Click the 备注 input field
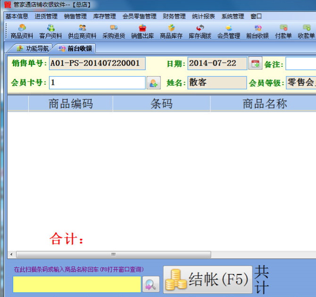 click(301, 64)
